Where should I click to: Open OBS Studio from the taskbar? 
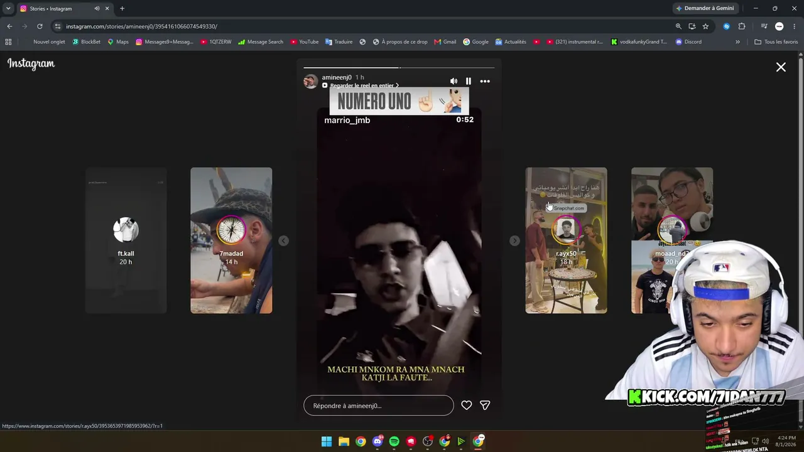pos(428,441)
